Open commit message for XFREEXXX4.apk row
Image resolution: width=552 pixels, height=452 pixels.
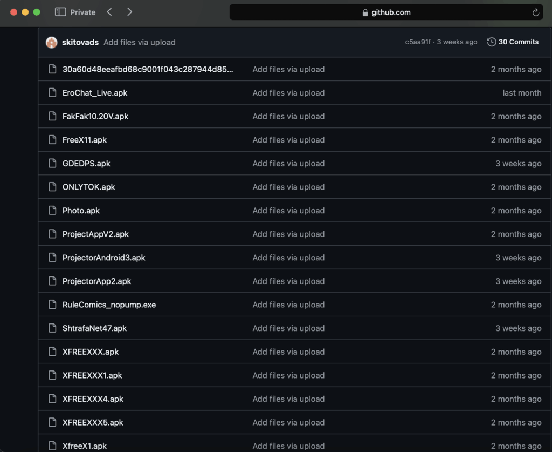coord(288,399)
